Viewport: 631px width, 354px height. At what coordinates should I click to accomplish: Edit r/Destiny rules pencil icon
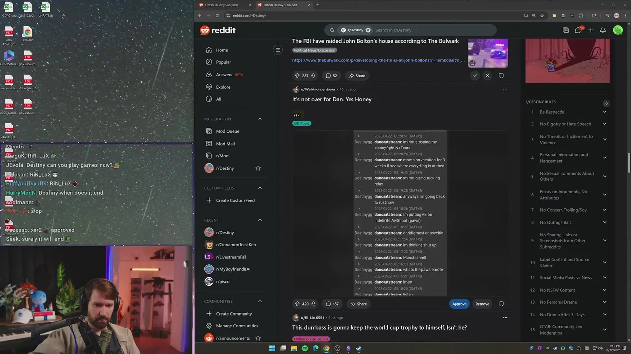pos(606,103)
